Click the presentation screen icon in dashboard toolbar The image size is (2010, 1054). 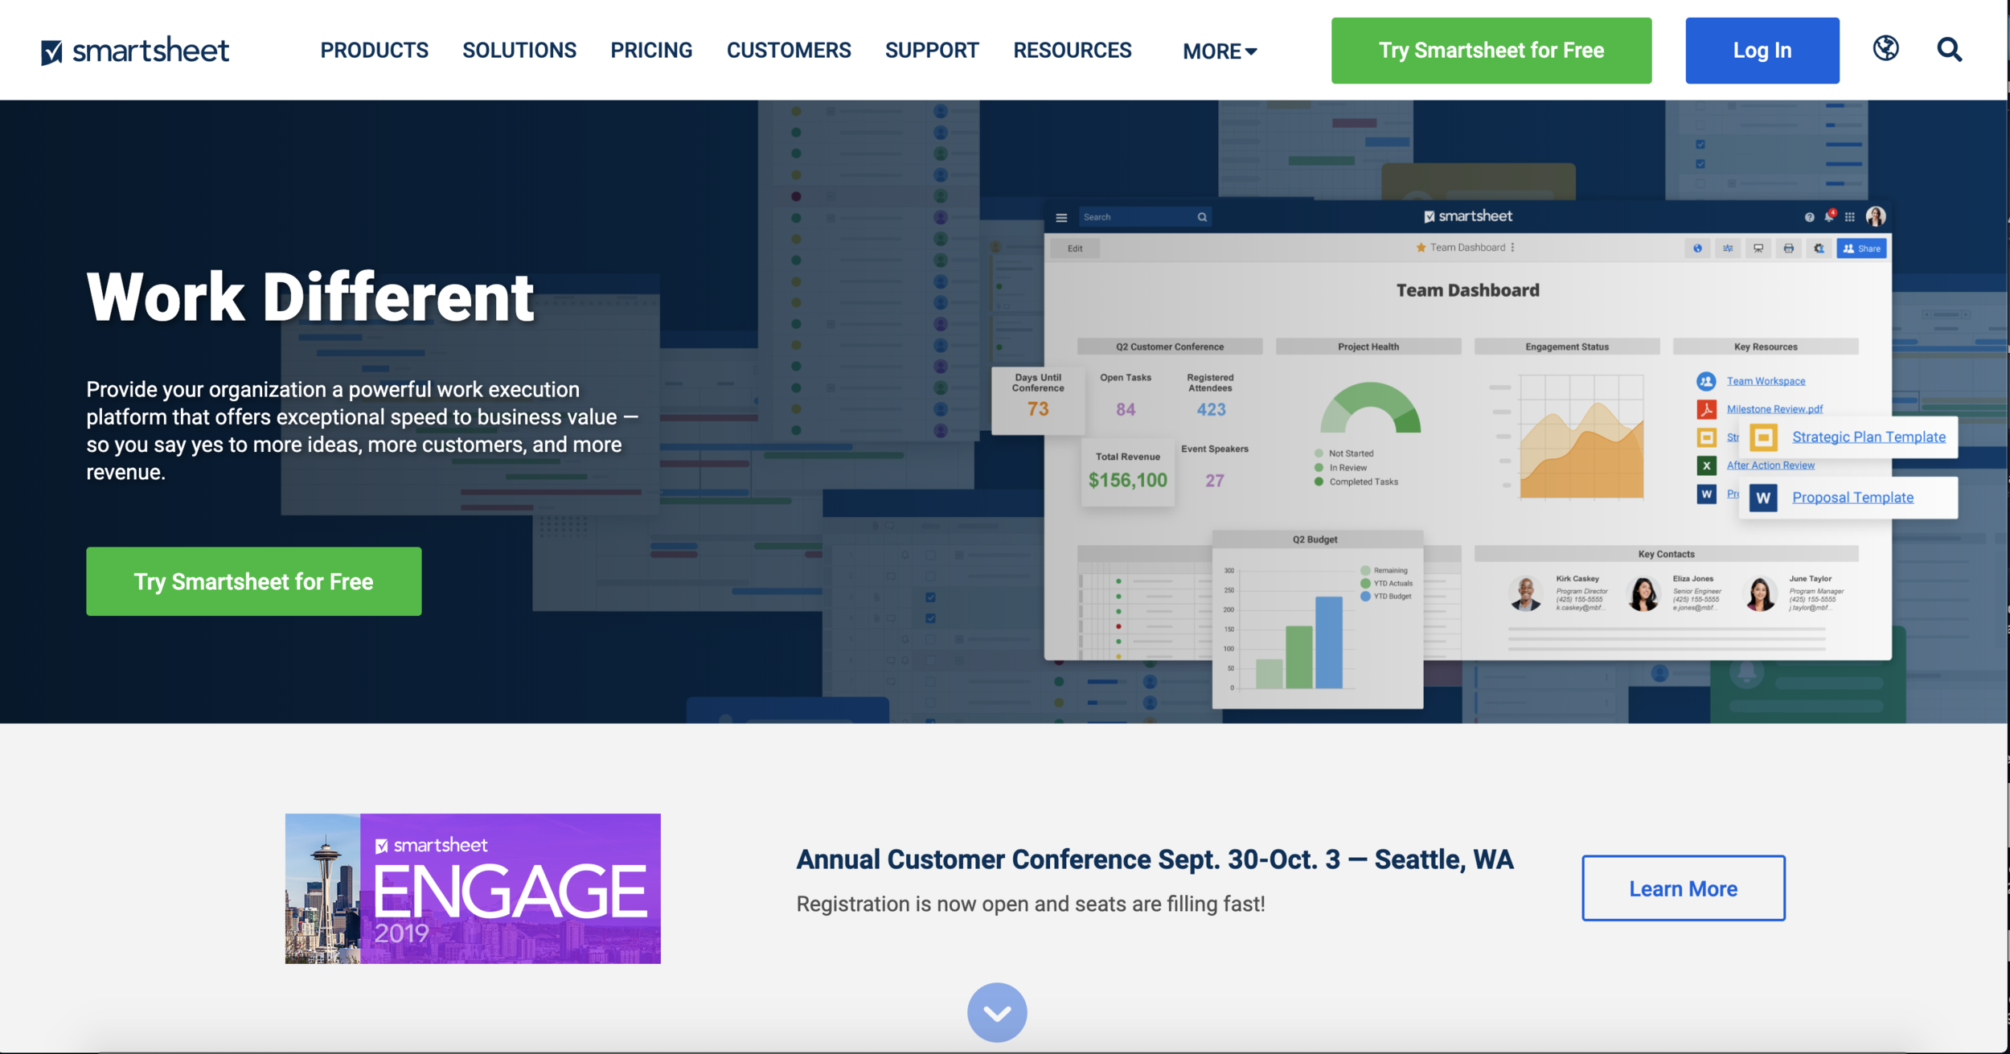click(x=1758, y=248)
